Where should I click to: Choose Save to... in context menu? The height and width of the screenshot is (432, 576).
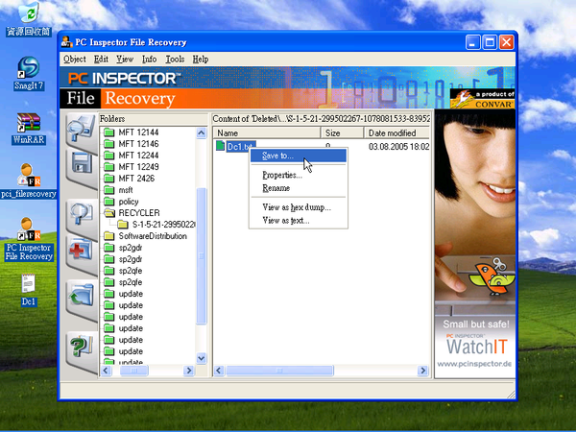tap(299, 156)
